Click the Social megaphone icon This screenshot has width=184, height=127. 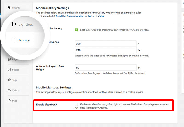pos(9,70)
